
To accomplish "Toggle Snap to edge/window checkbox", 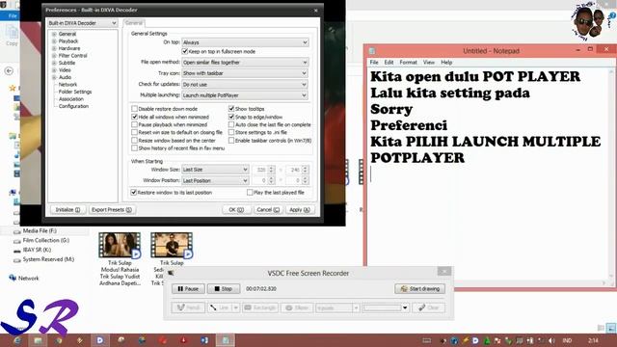I will 231,117.
